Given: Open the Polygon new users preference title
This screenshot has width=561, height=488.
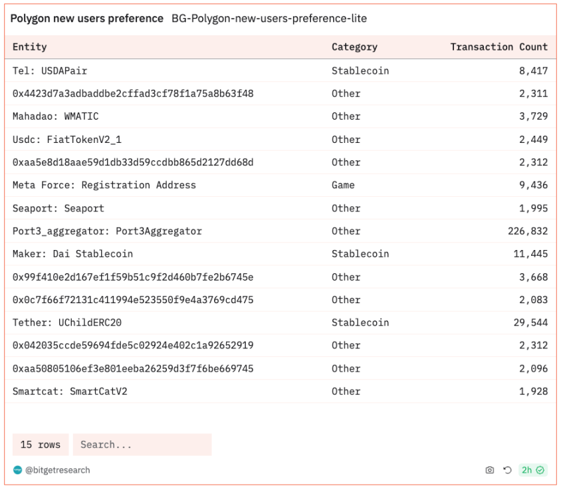Looking at the screenshot, I should tap(86, 19).
